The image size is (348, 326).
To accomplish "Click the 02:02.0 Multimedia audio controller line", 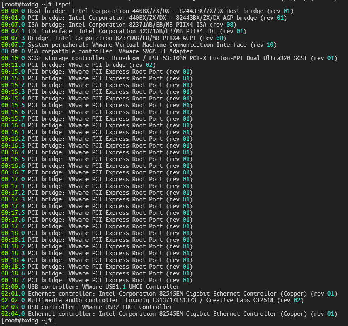I will pyautogui.click(x=152, y=300).
